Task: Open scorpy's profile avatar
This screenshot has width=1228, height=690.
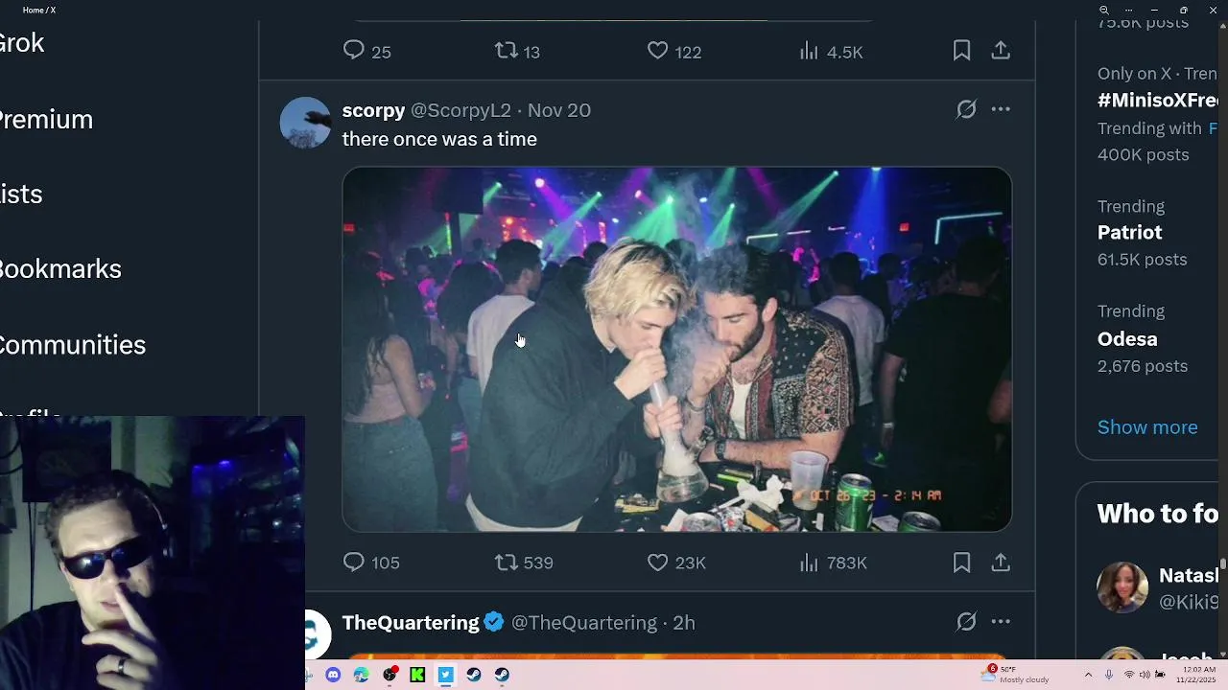Action: [x=305, y=123]
